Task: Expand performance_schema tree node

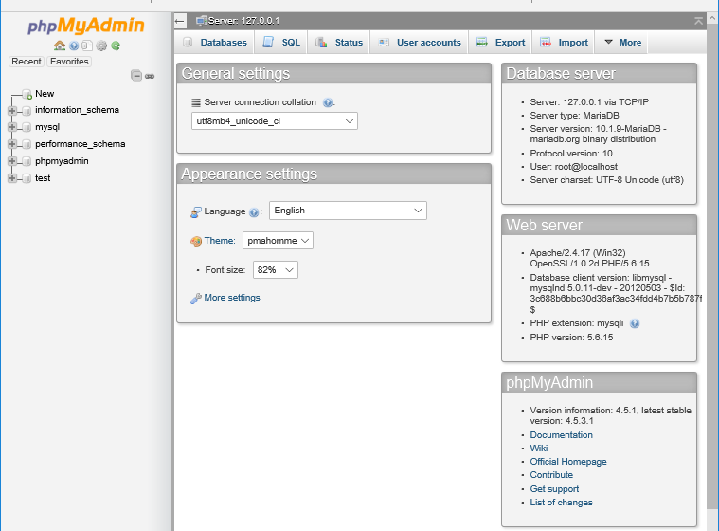Action: click(12, 144)
